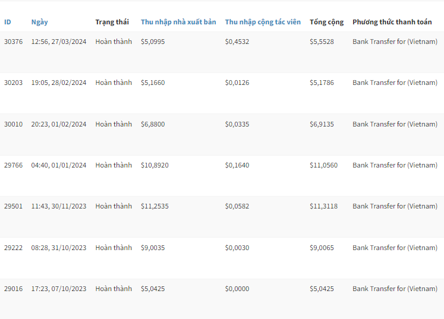The width and height of the screenshot is (444, 319).
Task: Click the Tổng cộng column header
Action: (x=326, y=22)
